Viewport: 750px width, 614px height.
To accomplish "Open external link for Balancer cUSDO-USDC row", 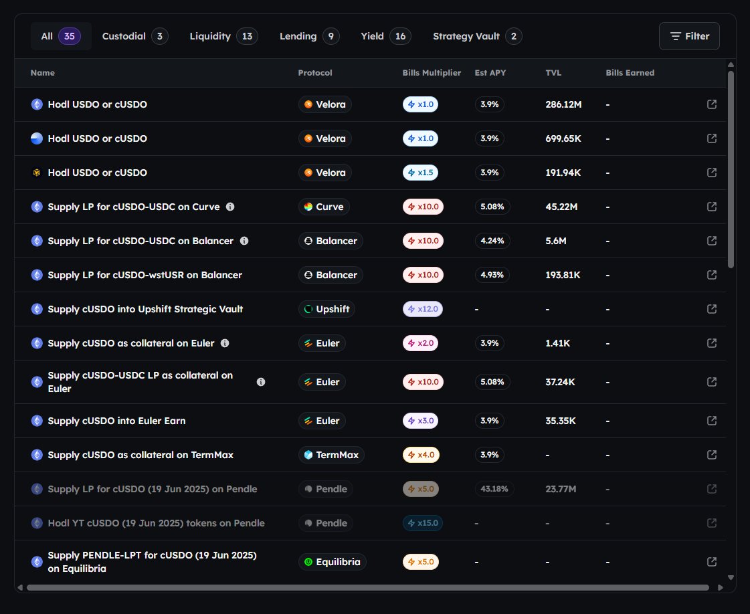I will click(712, 241).
